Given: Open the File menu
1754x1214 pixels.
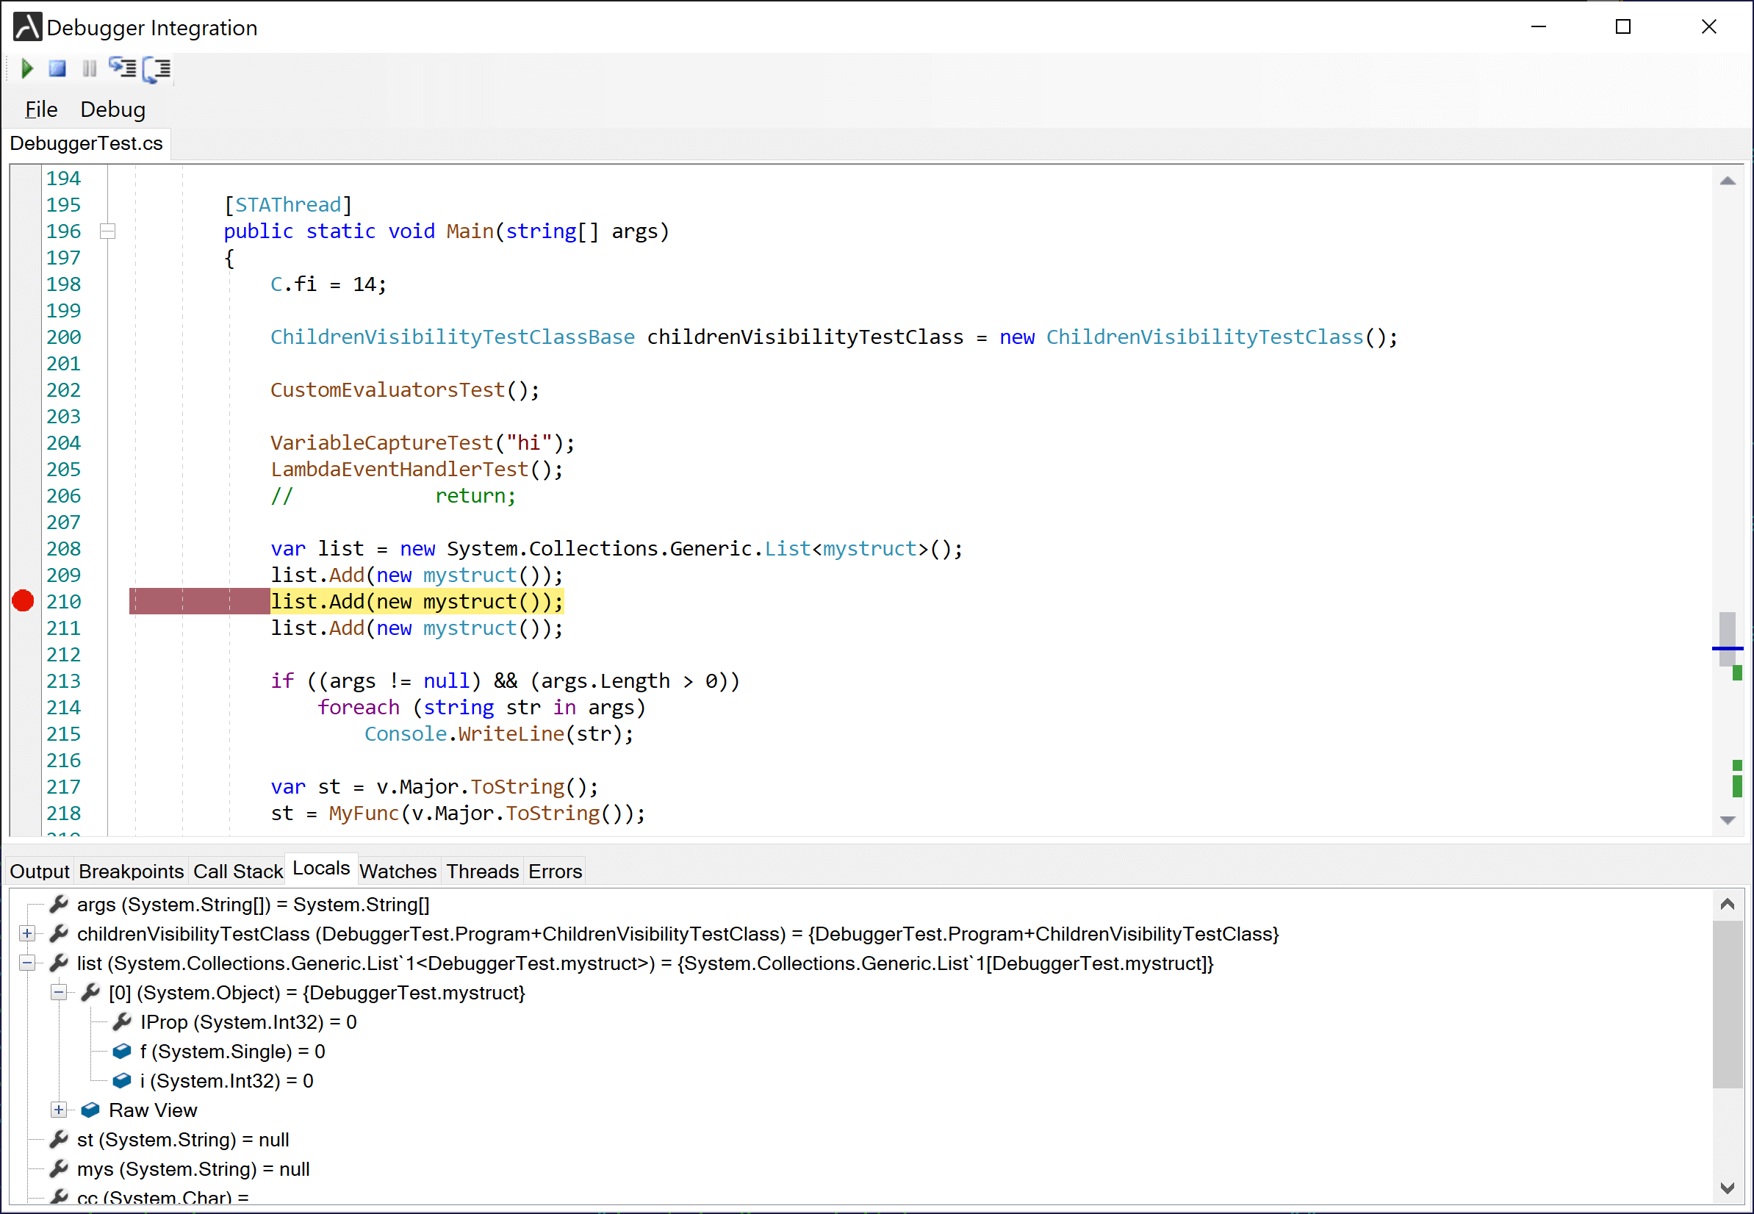Looking at the screenshot, I should tap(40, 109).
